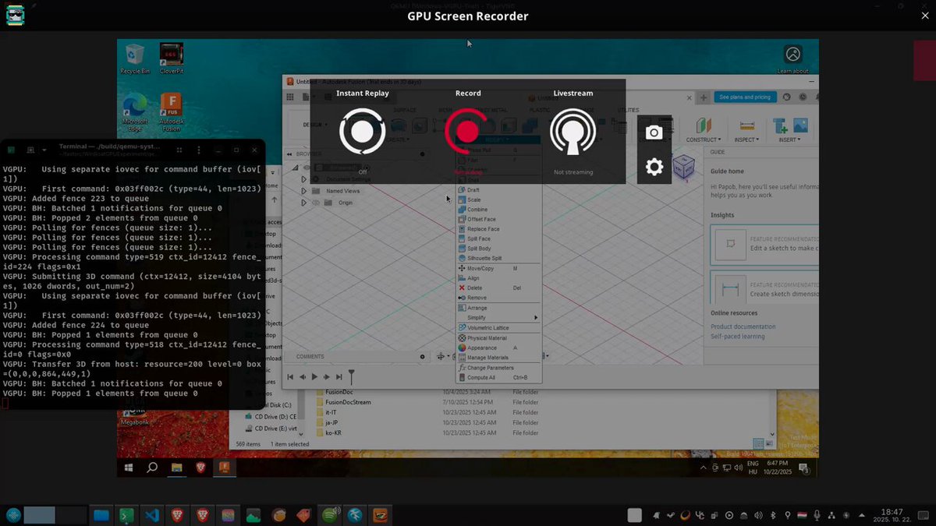Expand Named Views tree node
The height and width of the screenshot is (526, 936).
[x=303, y=191]
